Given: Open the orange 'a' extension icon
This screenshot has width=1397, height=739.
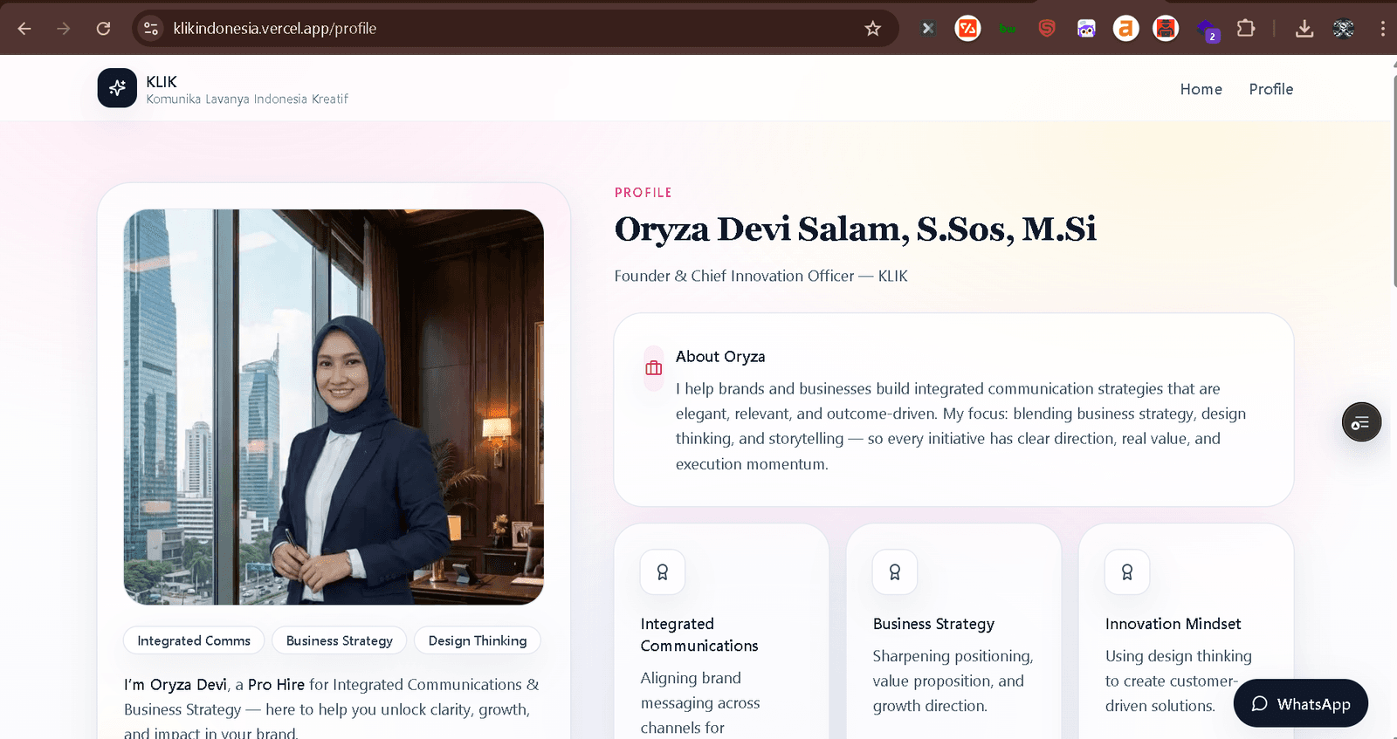Looking at the screenshot, I should tap(1125, 29).
